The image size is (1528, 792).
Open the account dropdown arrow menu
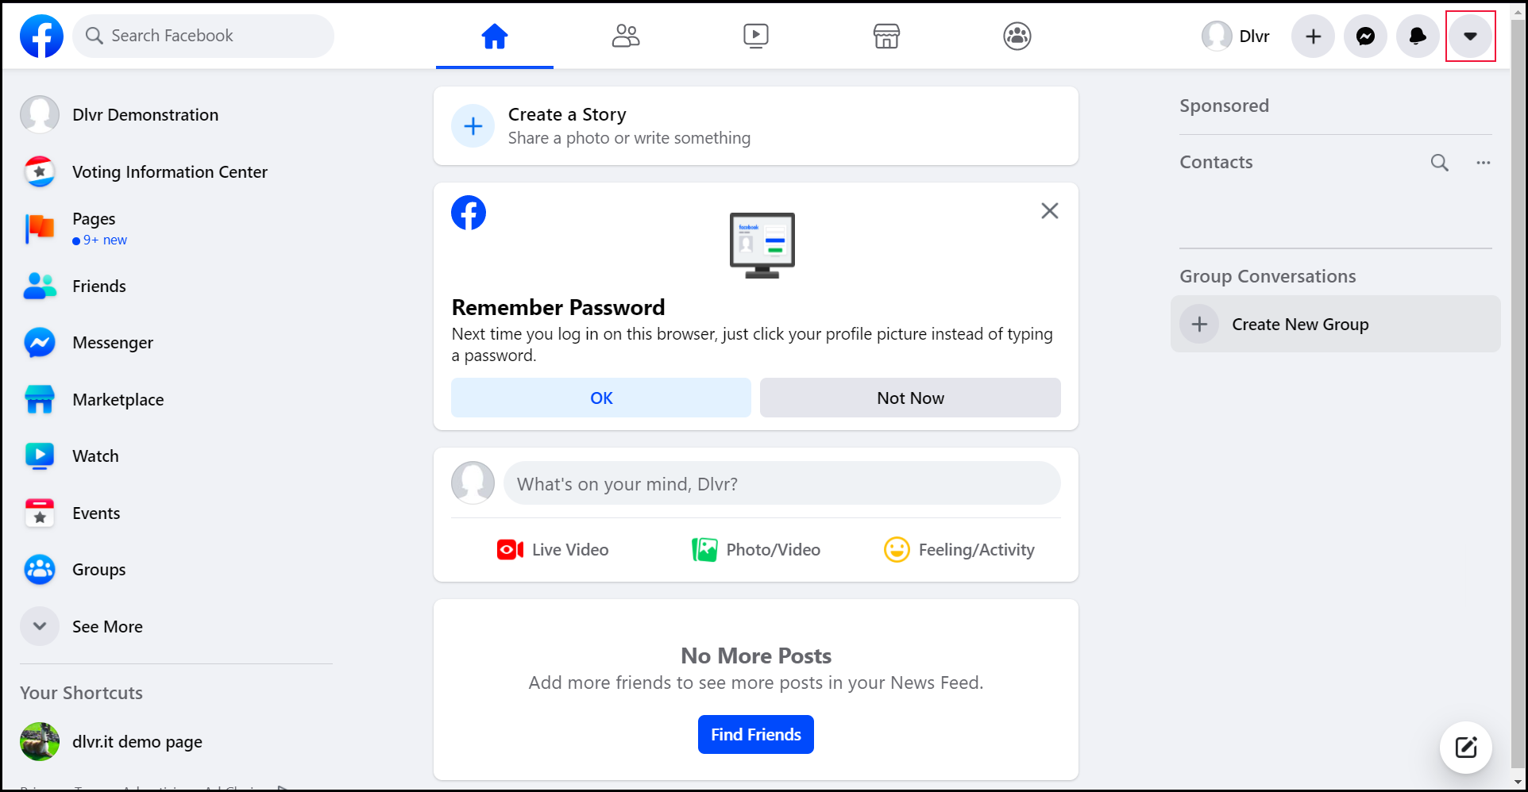point(1471,37)
